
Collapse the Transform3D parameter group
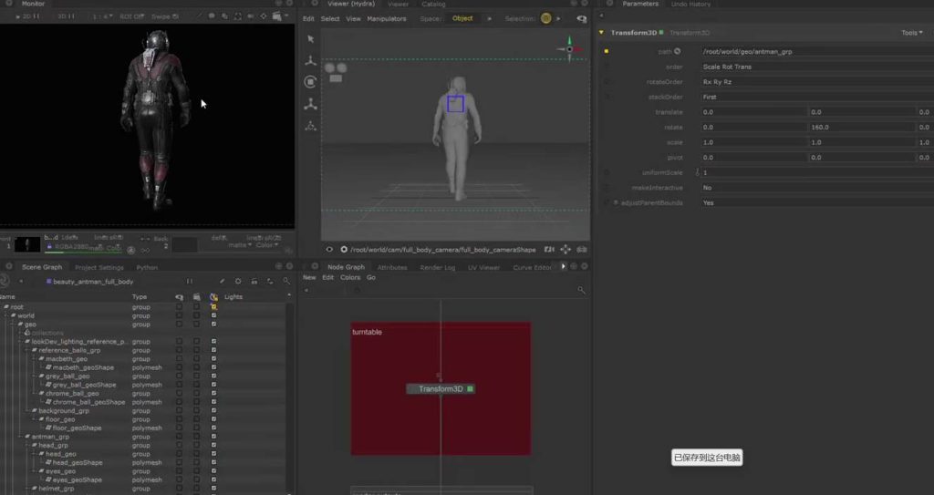tap(602, 33)
